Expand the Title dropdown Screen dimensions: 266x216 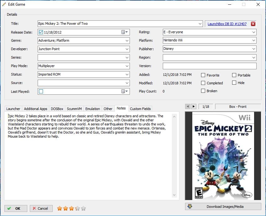(x=200, y=24)
